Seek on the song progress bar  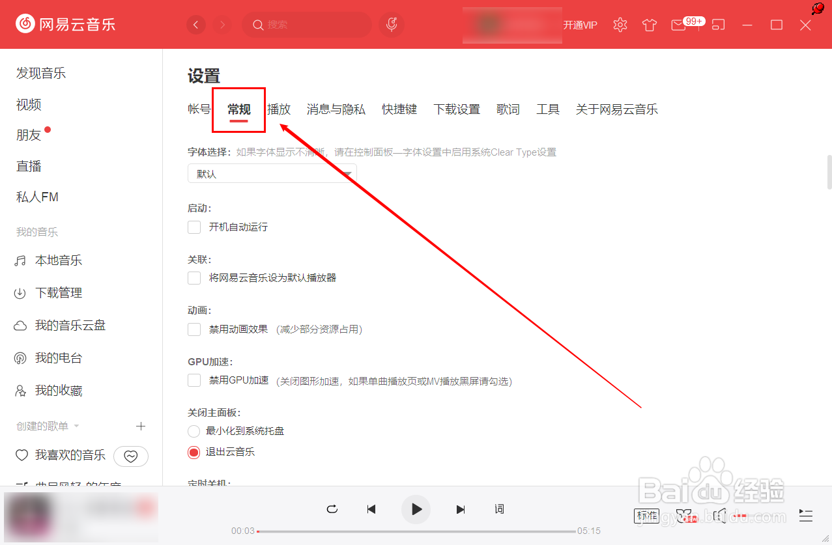click(416, 531)
